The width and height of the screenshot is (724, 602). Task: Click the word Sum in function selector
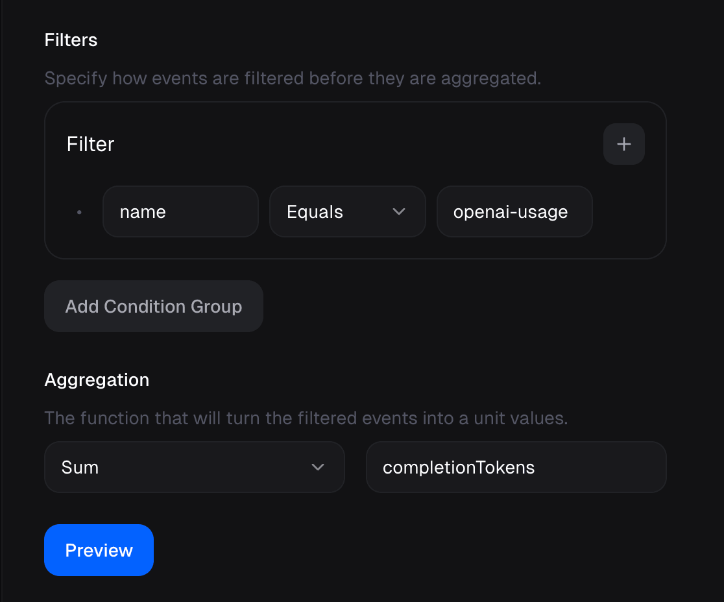[x=80, y=468]
